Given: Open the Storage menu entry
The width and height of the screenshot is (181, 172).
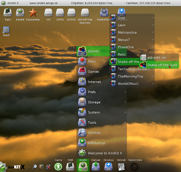Looking at the screenshot, I should tap(102, 102).
